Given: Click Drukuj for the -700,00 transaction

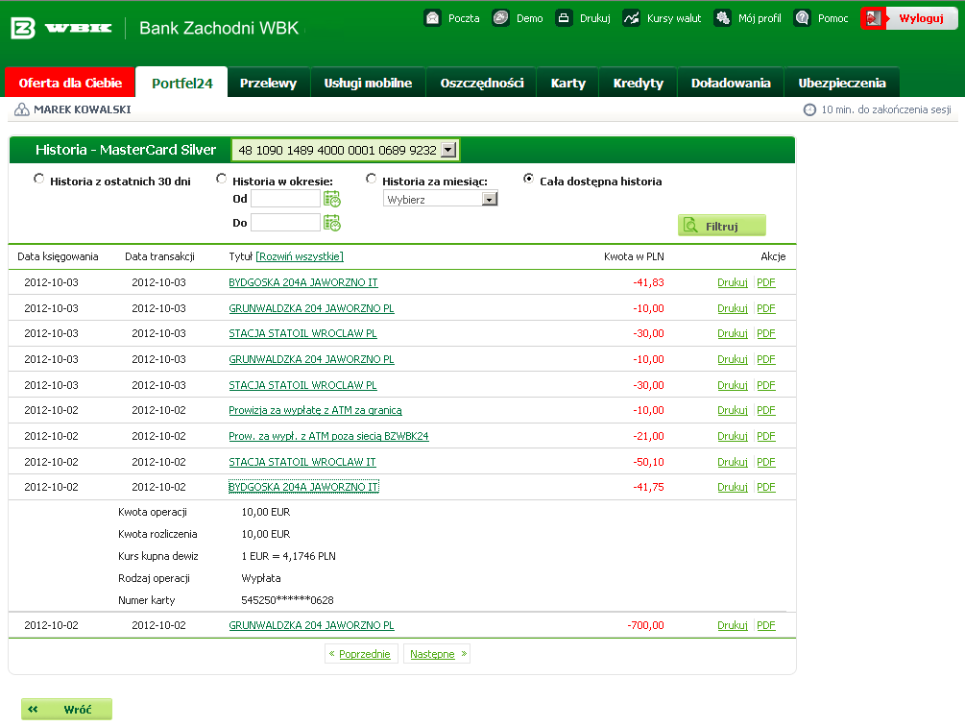Looking at the screenshot, I should click(733, 625).
